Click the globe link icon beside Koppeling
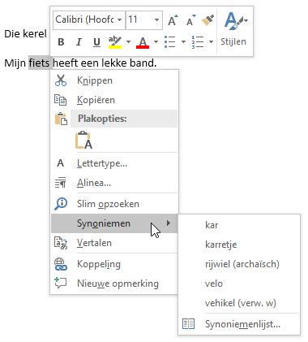Viewport: 308px width, 342px height. (61, 264)
